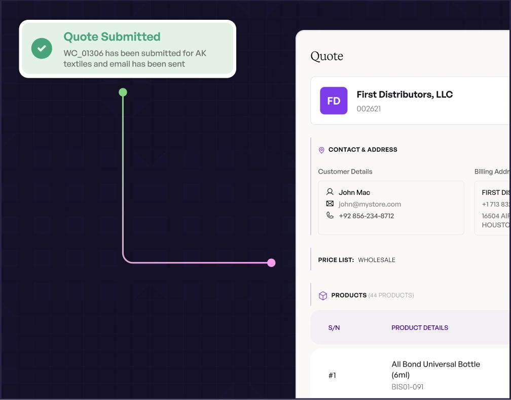Open the john@mystore.com email link
Viewport: 511px width, 400px height.
[370, 204]
